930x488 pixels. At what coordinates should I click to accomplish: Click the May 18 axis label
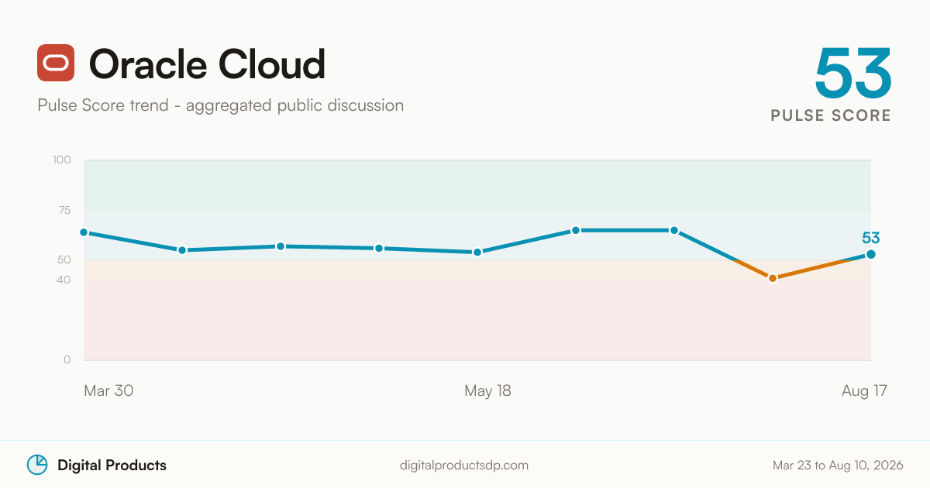pos(487,390)
